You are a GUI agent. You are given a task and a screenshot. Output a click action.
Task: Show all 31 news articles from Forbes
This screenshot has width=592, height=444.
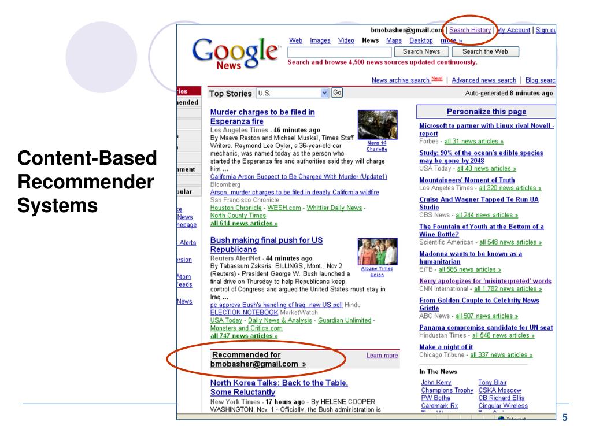pos(474,141)
